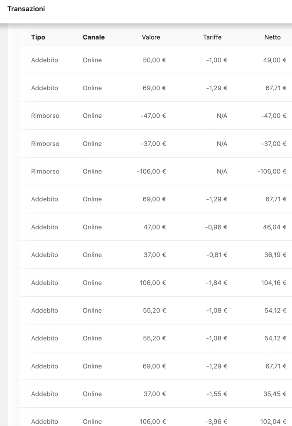The width and height of the screenshot is (292, 426).
Task: Select the 50,00 € value cell
Action: (x=154, y=60)
